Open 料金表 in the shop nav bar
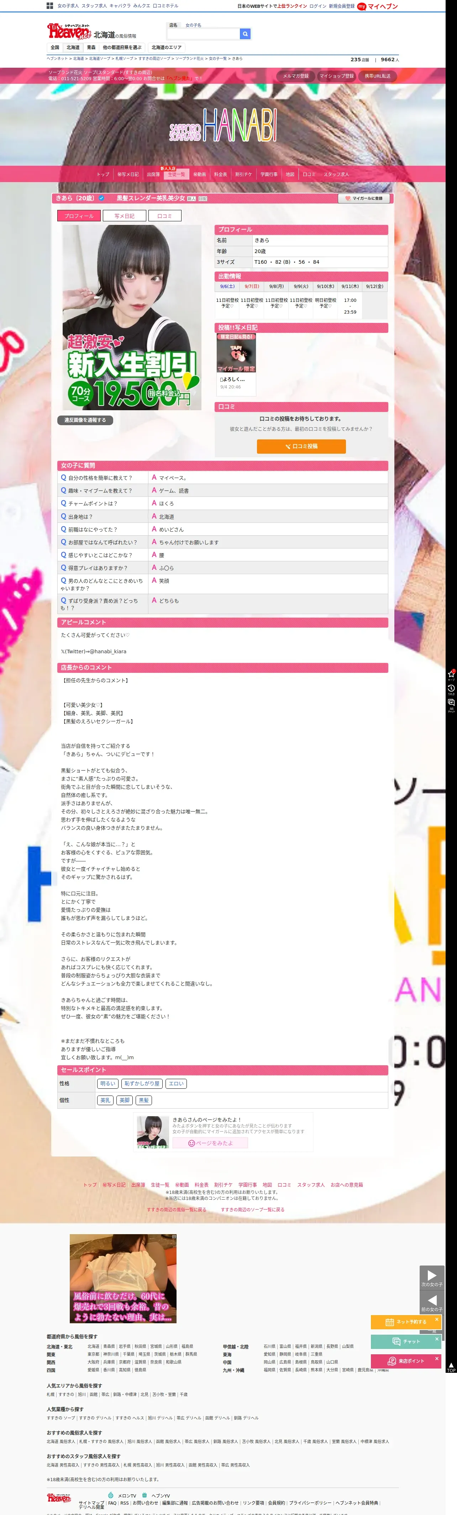Viewport: 457px width, 1515px height. [x=220, y=174]
